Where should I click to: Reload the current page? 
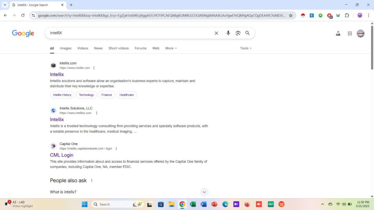tap(23, 15)
